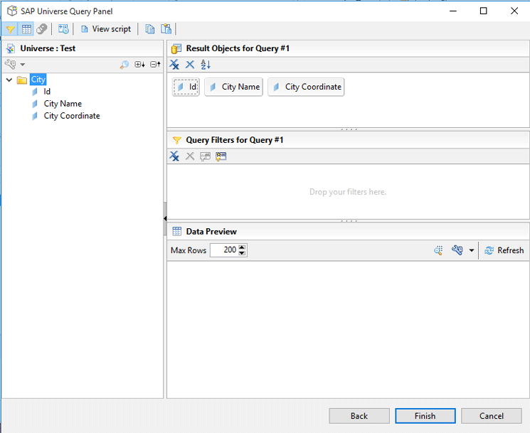Open the dropdown arrow beside Universe wrench icon
This screenshot has height=433, width=530.
click(23, 65)
